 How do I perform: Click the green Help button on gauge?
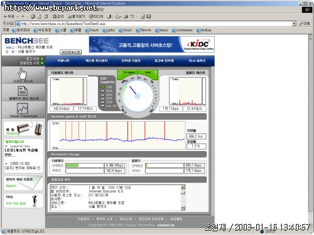point(150,73)
